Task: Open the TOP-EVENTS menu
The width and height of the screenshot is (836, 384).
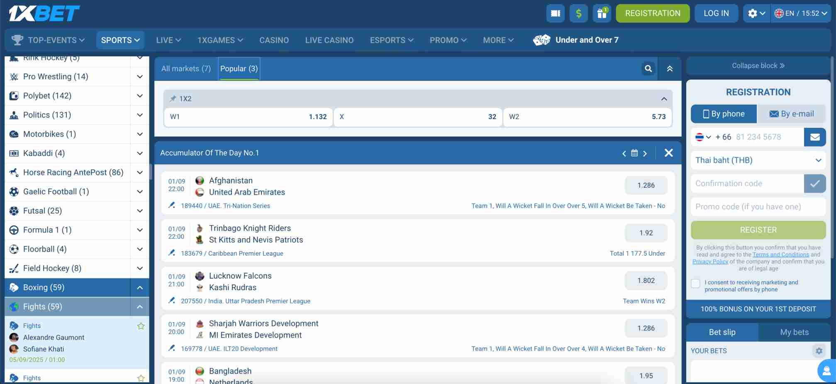Action: (x=48, y=40)
